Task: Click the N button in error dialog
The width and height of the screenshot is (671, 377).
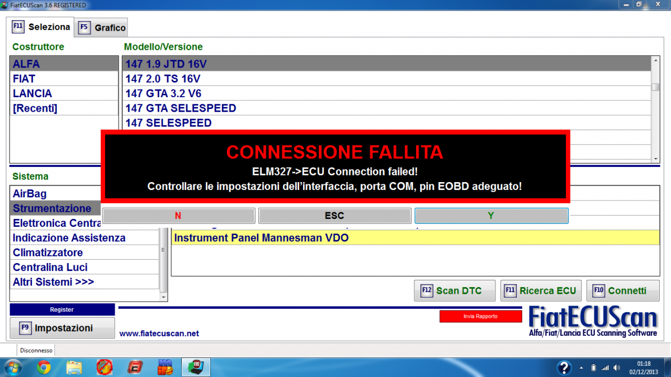Action: tap(178, 216)
